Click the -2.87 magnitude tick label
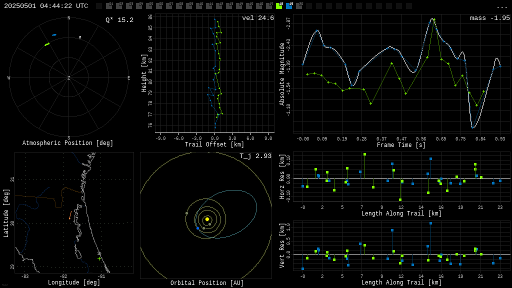The height and width of the screenshot is (288, 512). (288, 24)
